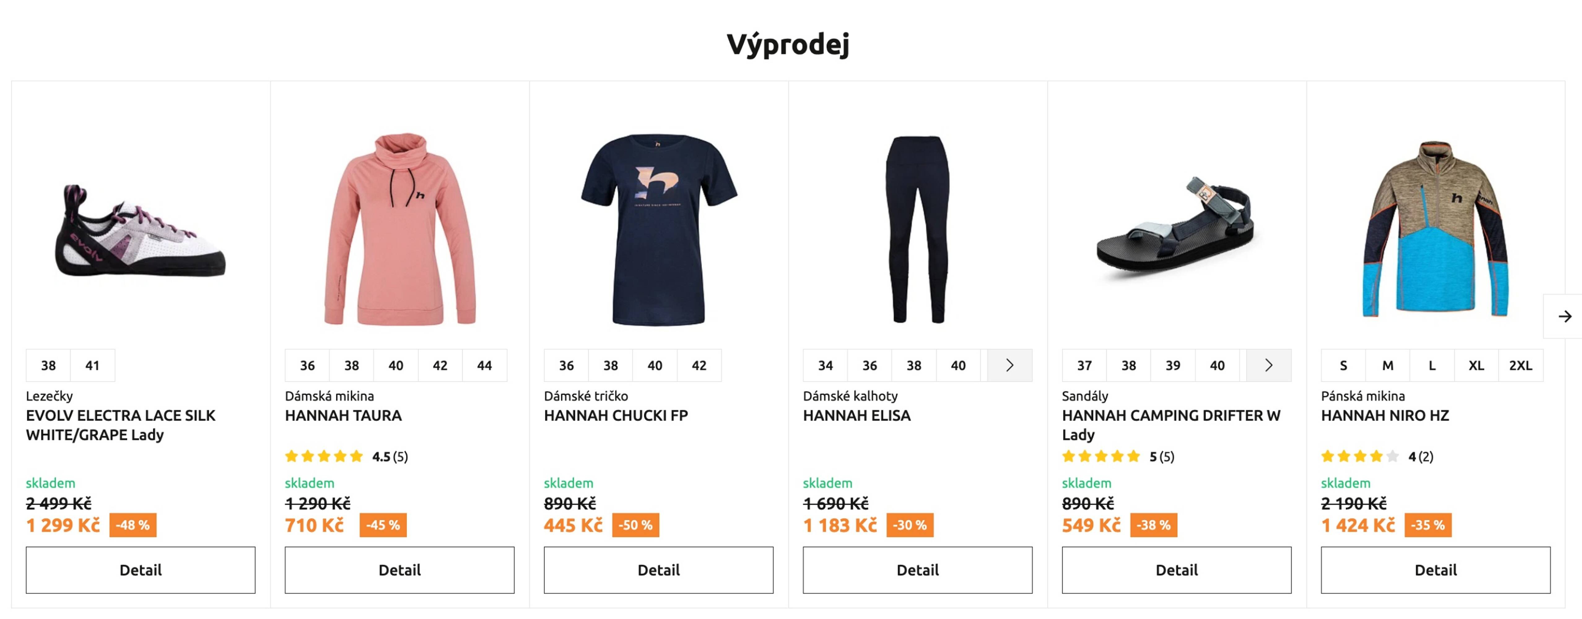Click Detail button for EVOLV ELECTRA LACE
This screenshot has height=619, width=1582.
click(141, 570)
